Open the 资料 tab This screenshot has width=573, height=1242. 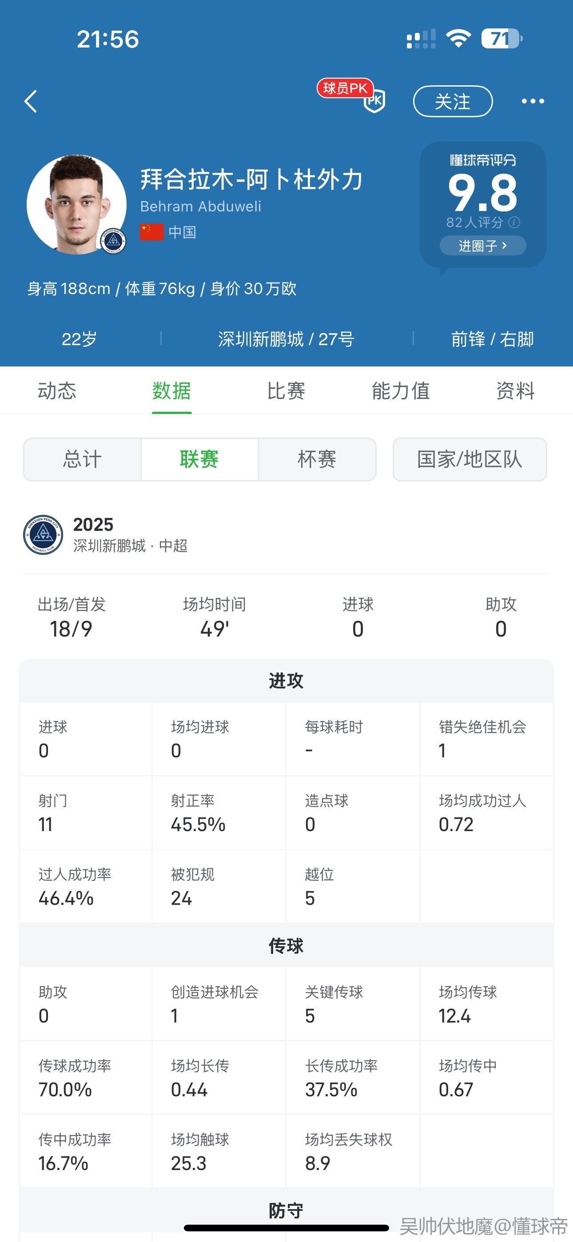point(515,390)
